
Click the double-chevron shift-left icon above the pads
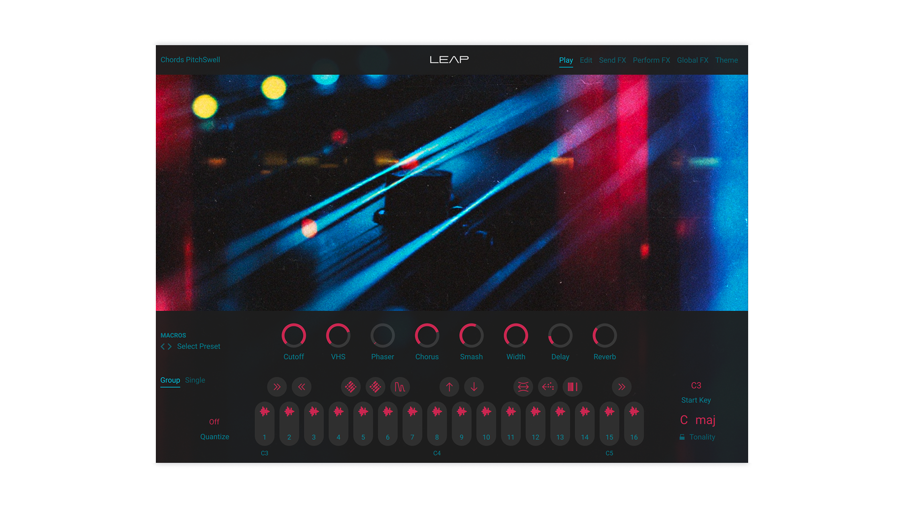point(302,387)
